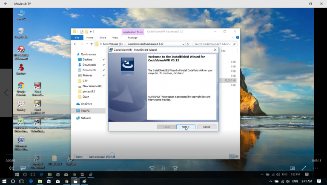Open the more options ellipsis menu
This screenshot has height=185, width=327.
coord(316,168)
